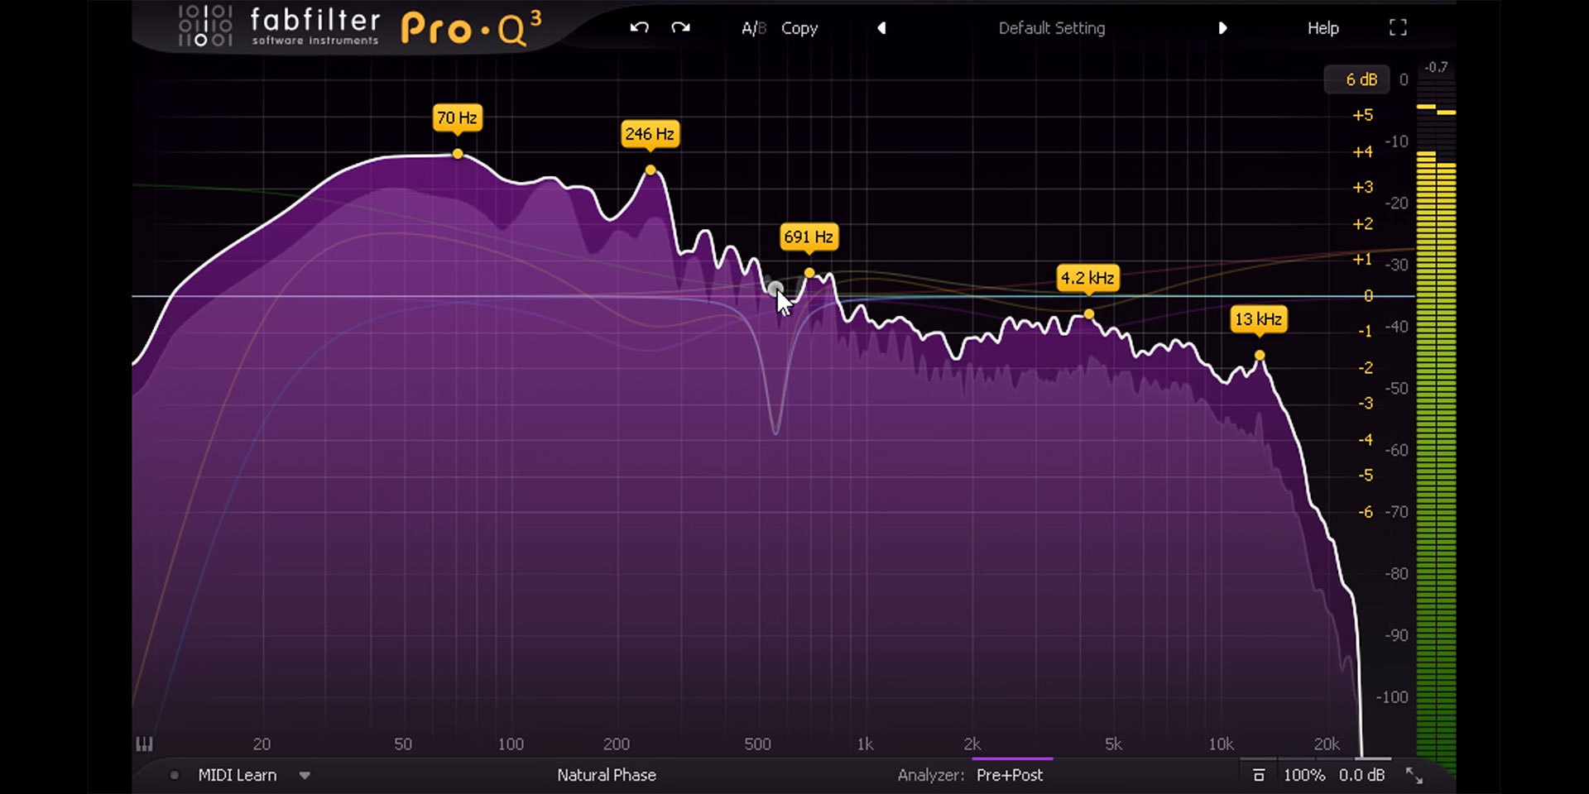Viewport: 1589px width, 794px height.
Task: Open the Analyzer Pre+Post settings
Action: (1010, 775)
